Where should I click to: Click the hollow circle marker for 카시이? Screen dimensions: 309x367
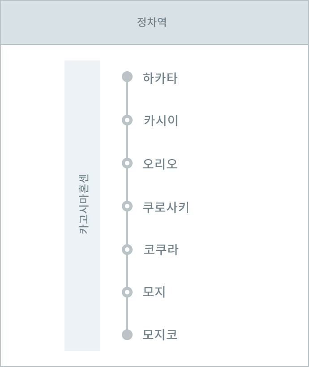[127, 120]
